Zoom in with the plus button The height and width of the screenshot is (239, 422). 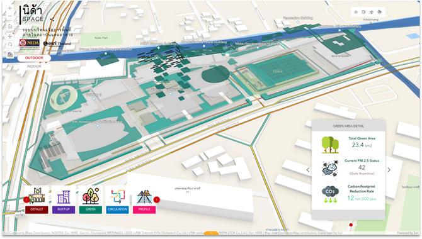(x=10, y=8)
